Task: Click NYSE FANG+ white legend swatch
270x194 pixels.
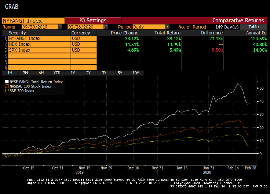Action: (x=6, y=82)
